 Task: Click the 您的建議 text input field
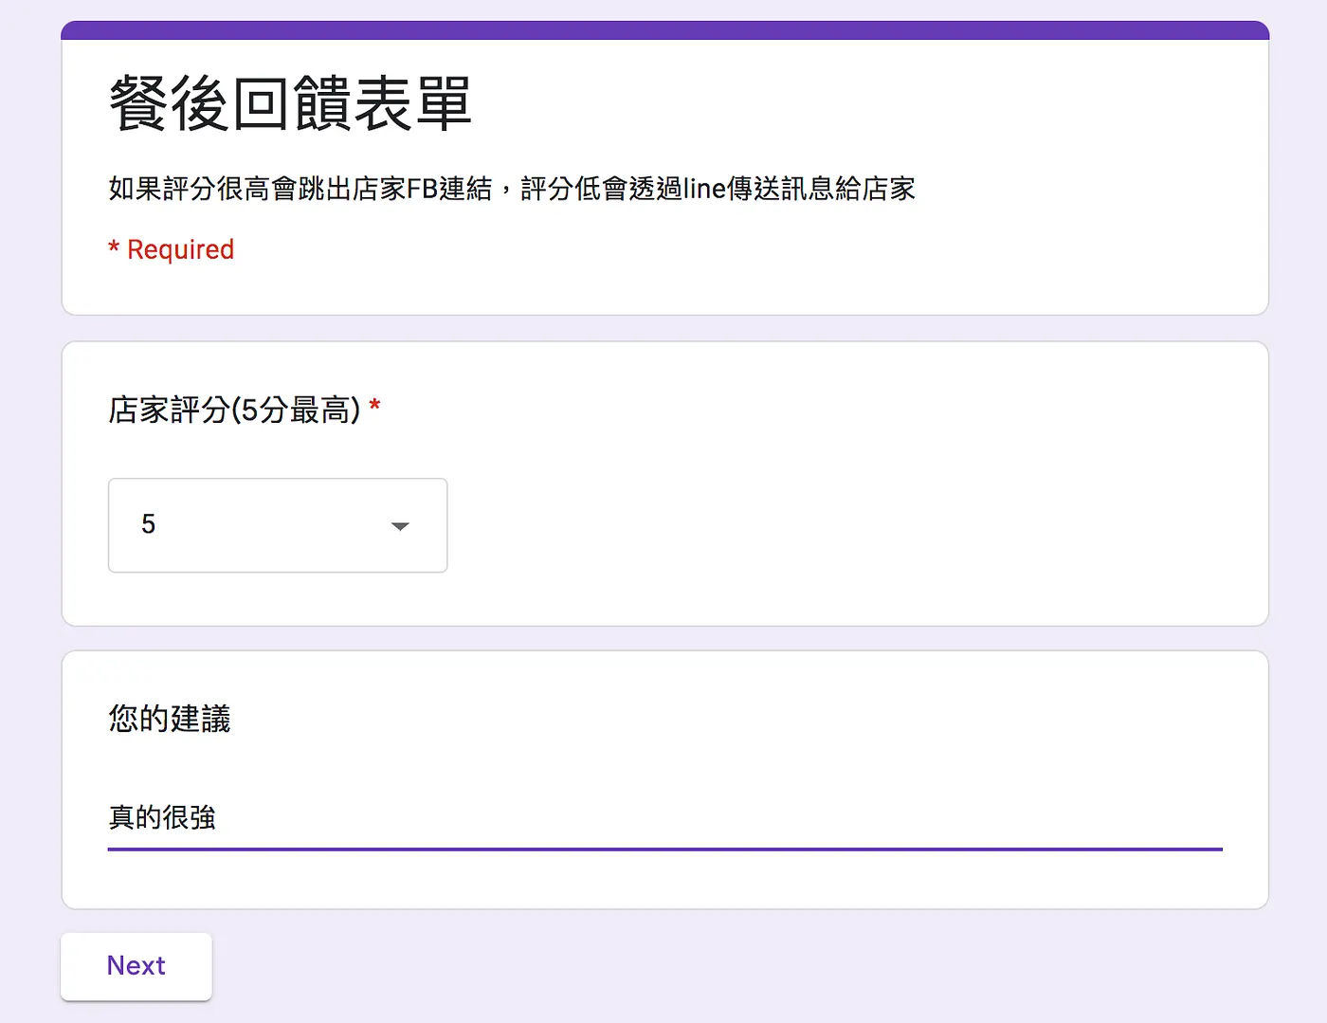(x=664, y=817)
